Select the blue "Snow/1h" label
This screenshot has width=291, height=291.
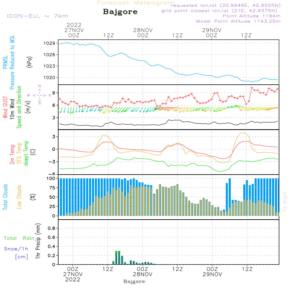pos(16,249)
